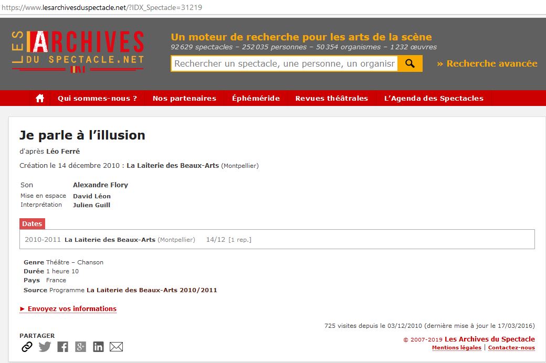Share this page on Facebook

tap(62, 347)
